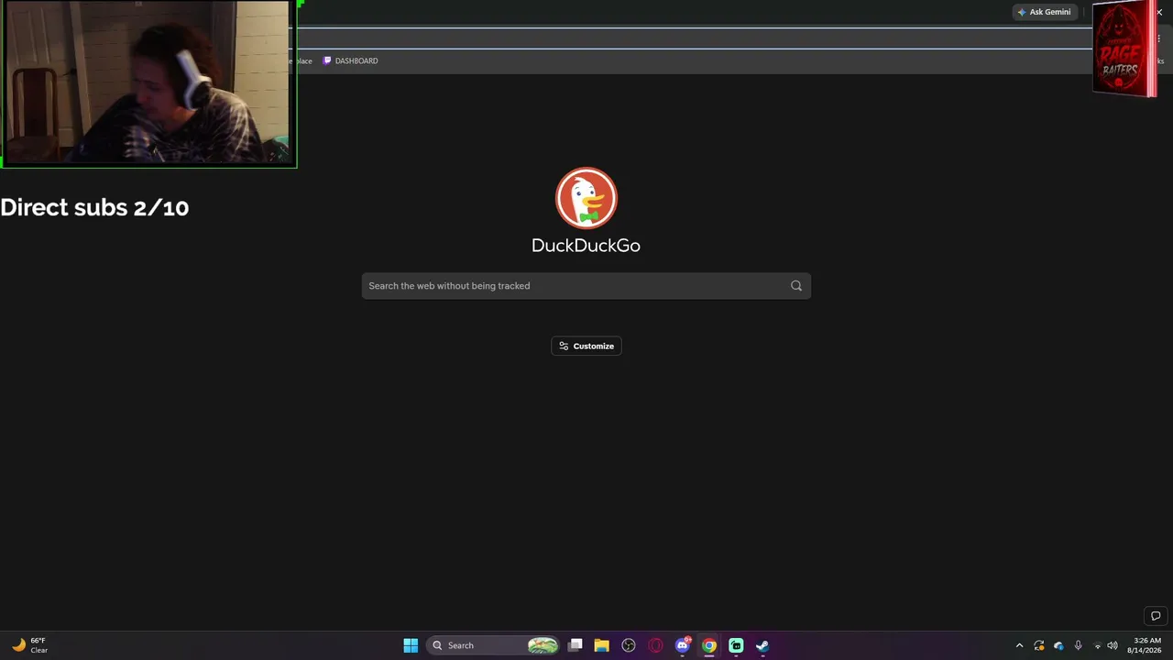Click the microphone tray icon
The image size is (1173, 660).
1078,645
